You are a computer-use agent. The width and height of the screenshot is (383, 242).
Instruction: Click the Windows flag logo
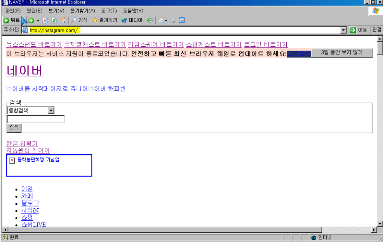[376, 11]
